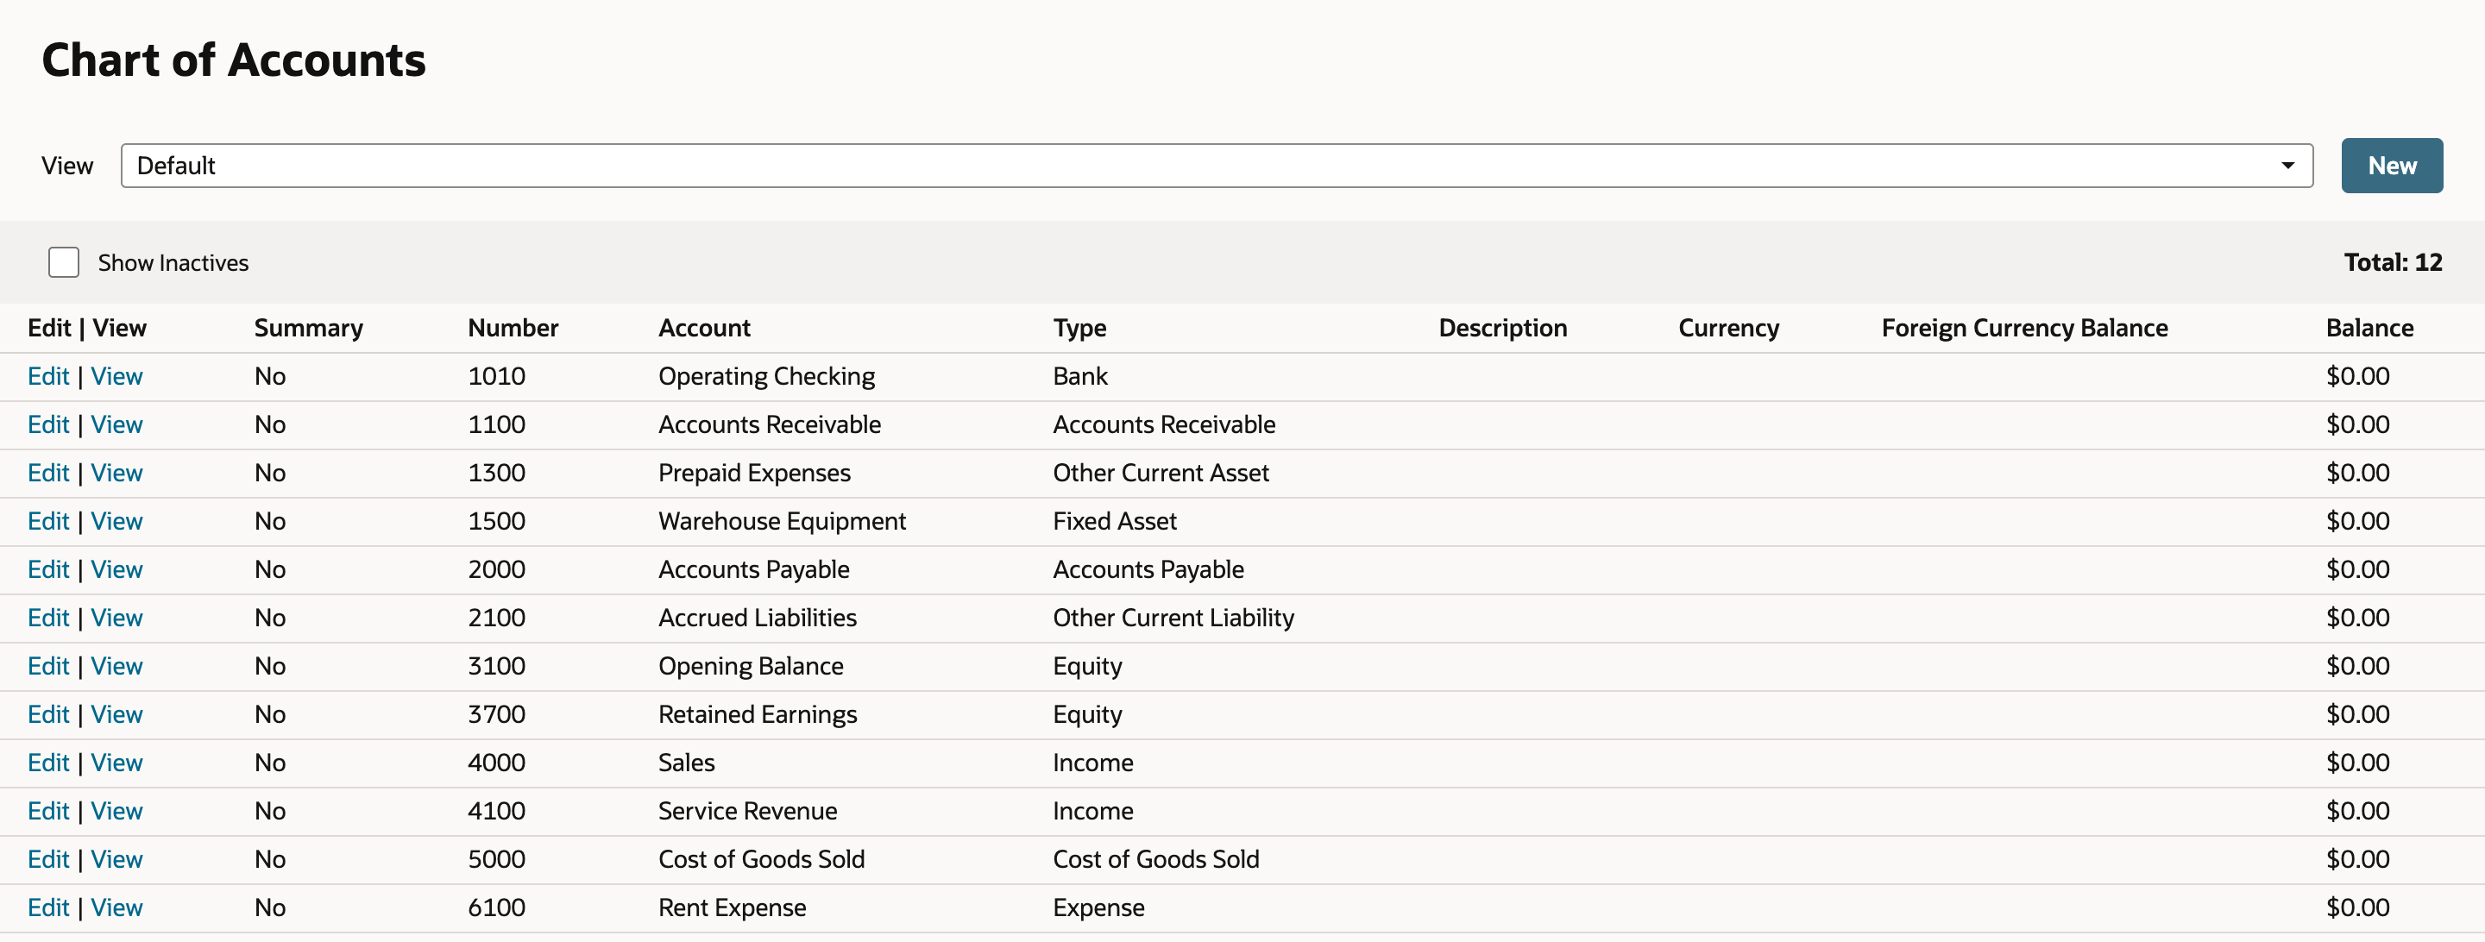Image resolution: width=2485 pixels, height=942 pixels.
Task: Select the account number 1010 cell
Action: coord(497,376)
